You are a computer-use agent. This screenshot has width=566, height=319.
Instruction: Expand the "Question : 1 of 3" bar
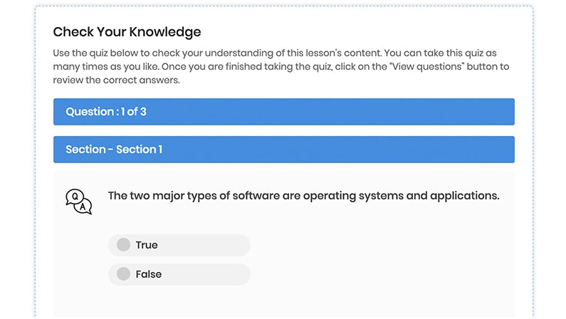pyautogui.click(x=283, y=112)
